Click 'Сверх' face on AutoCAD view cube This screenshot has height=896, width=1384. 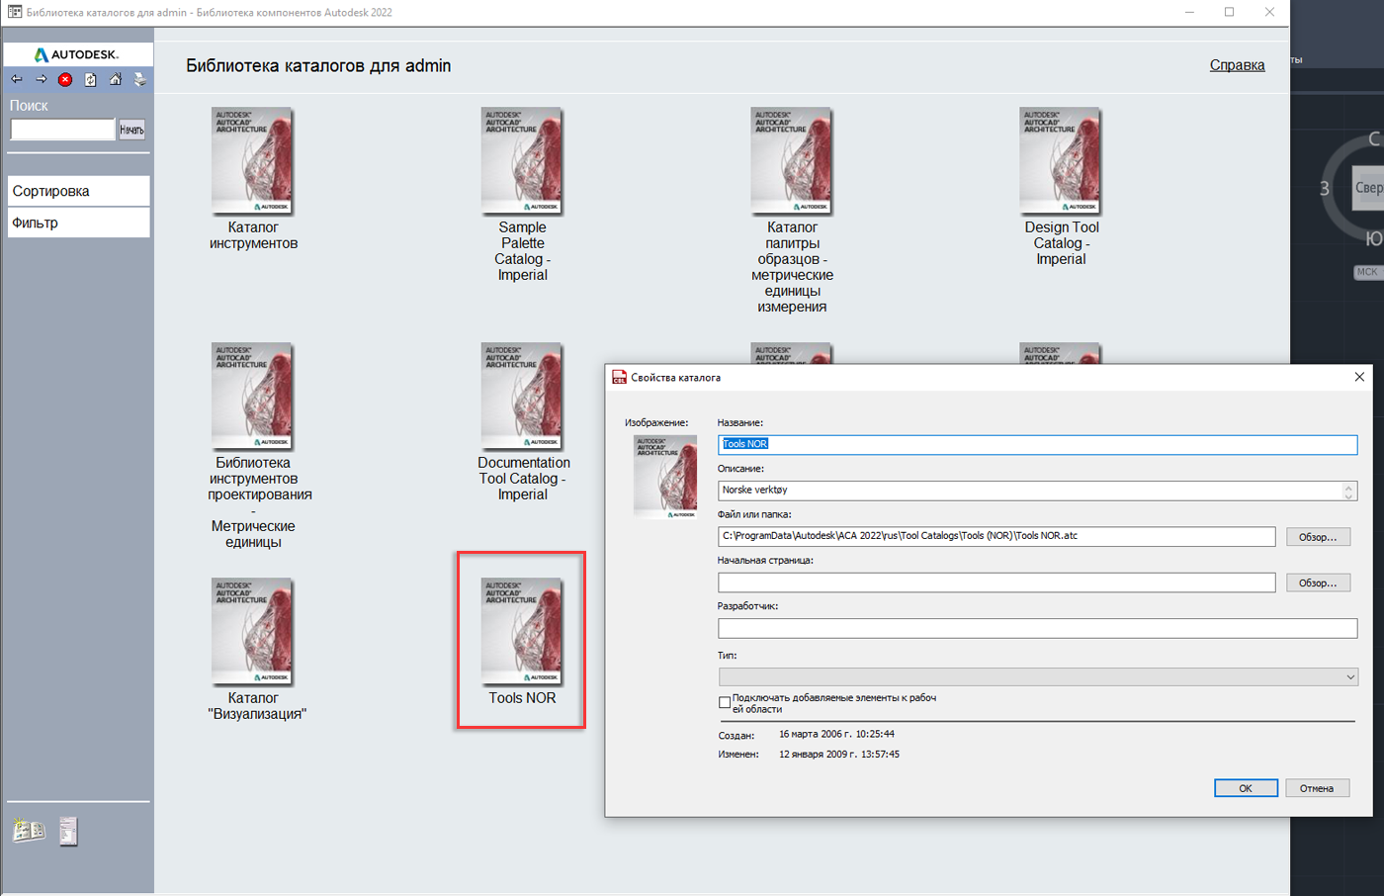[1368, 188]
